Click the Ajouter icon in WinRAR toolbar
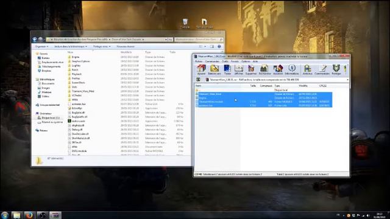The height and width of the screenshot is (219, 390). 201,70
